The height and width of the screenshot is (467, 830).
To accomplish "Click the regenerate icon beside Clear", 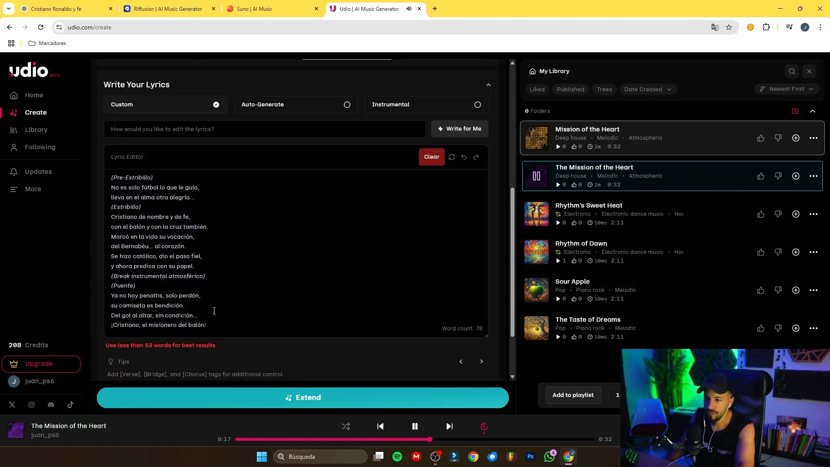I will tap(452, 157).
